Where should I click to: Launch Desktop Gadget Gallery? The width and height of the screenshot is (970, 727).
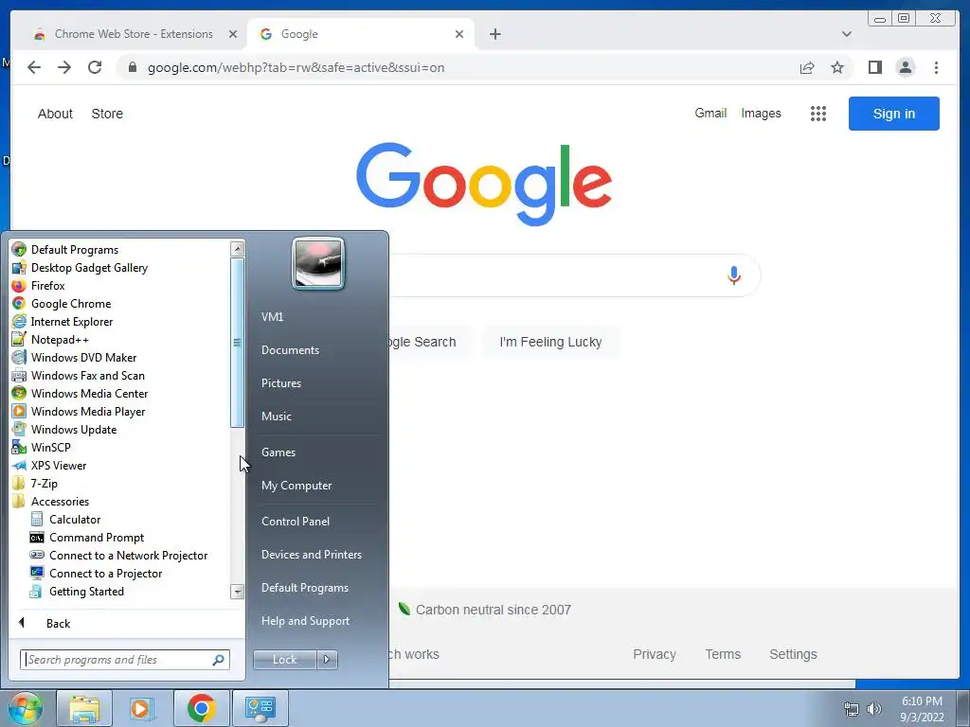[x=89, y=268]
